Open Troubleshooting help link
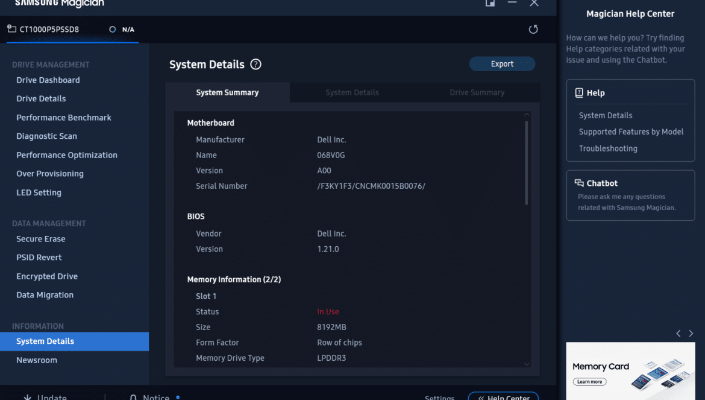 pos(608,148)
